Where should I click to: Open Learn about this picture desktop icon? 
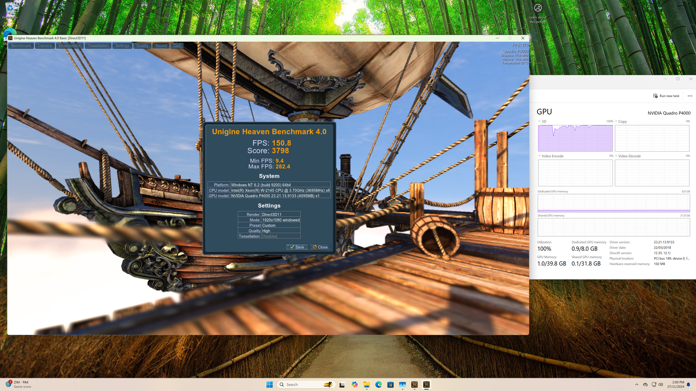pos(538,13)
